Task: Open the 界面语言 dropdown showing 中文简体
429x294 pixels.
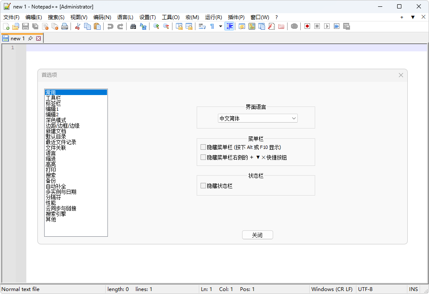Action: (257, 118)
